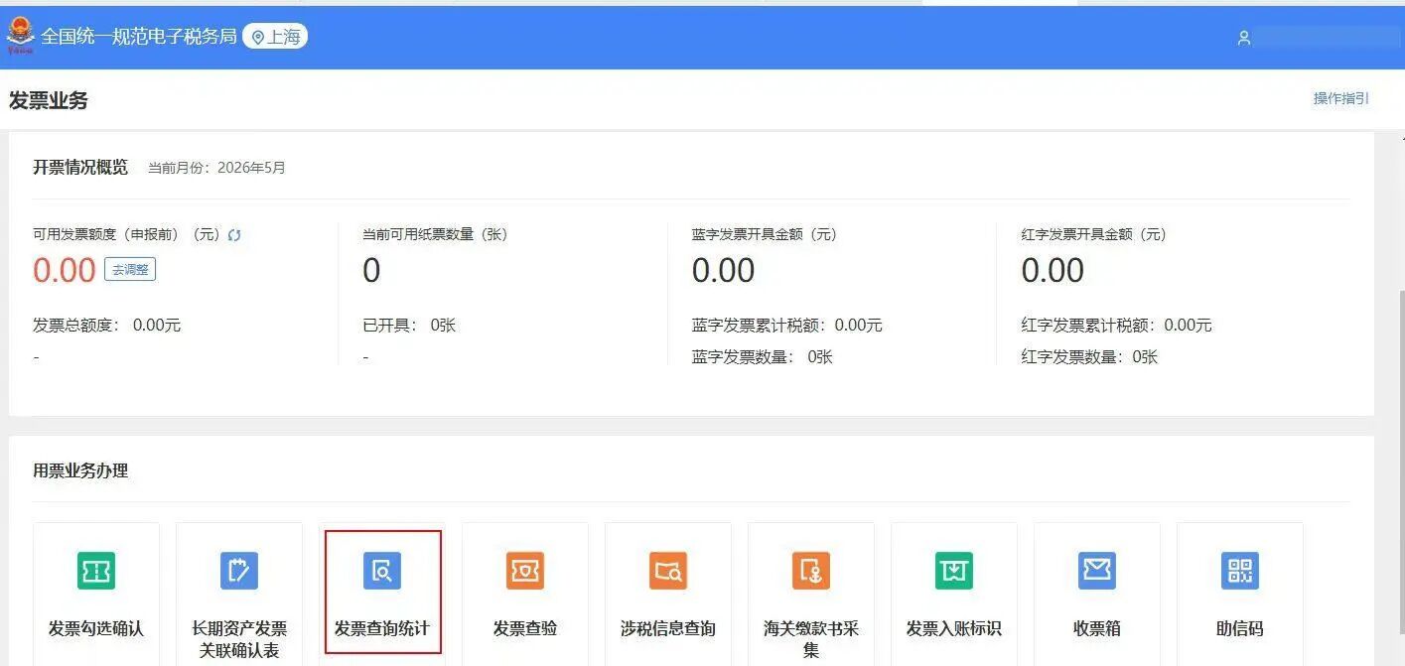Click the tax bureau emblem logo

click(20, 36)
